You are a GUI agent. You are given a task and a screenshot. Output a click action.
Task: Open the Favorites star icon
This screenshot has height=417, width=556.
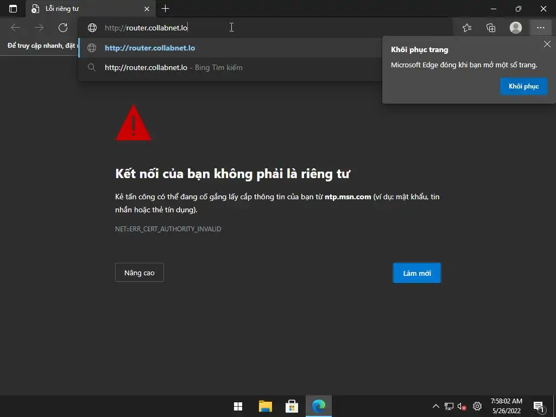[467, 27]
